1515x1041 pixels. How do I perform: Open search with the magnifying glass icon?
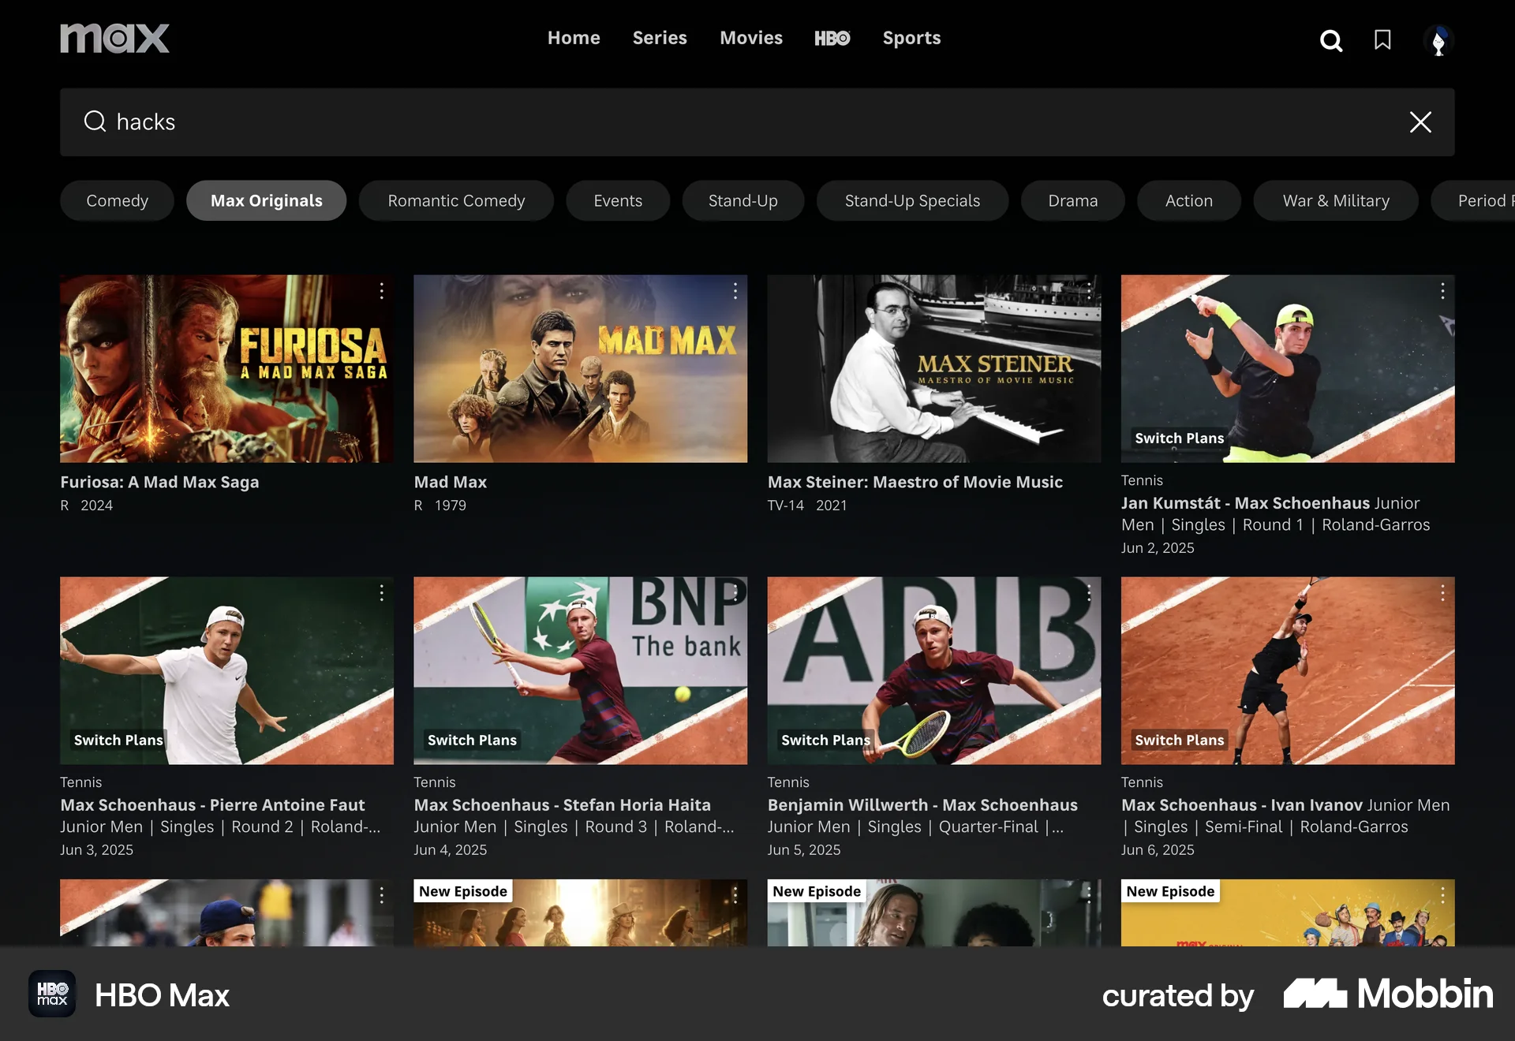pos(1331,41)
